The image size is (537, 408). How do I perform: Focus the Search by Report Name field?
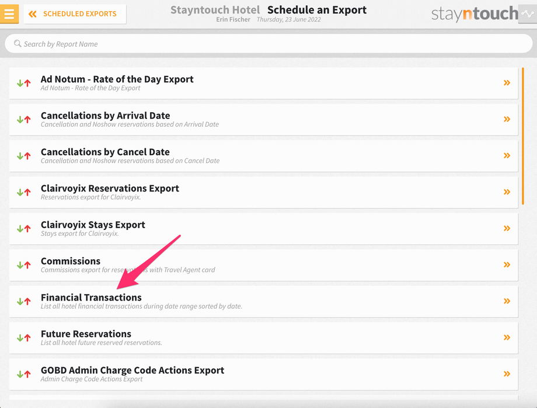(268, 44)
